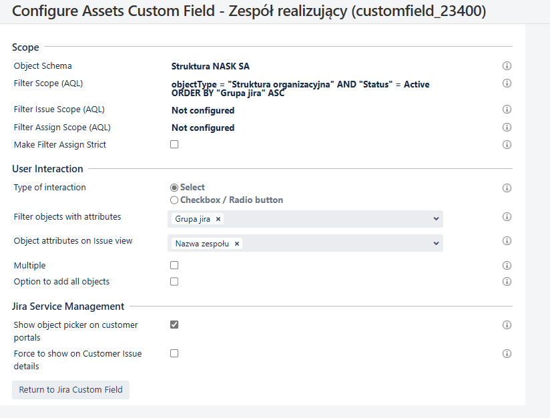The height and width of the screenshot is (418, 550).
Task: Click Return to Jira Custom Field button
Action: [x=71, y=389]
